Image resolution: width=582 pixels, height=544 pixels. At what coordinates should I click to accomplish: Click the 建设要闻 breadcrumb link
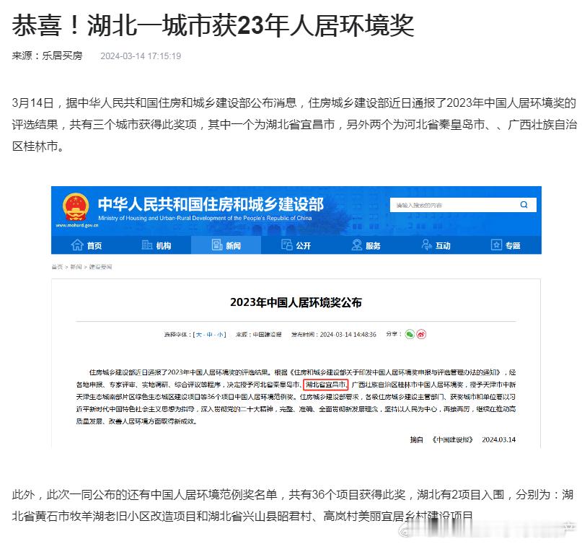point(100,267)
